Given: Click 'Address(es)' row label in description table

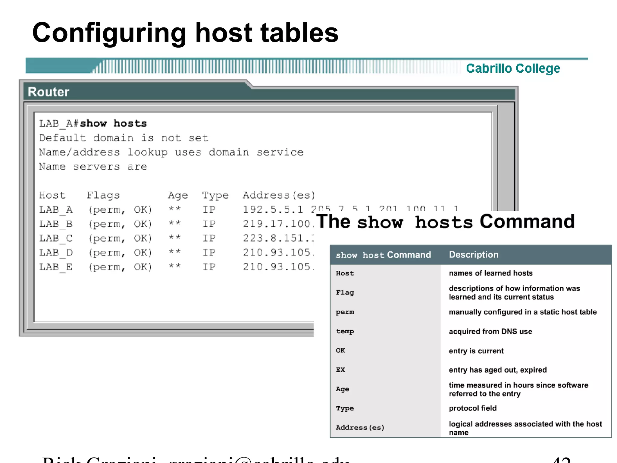Looking at the screenshot, I should pyautogui.click(x=360, y=428).
